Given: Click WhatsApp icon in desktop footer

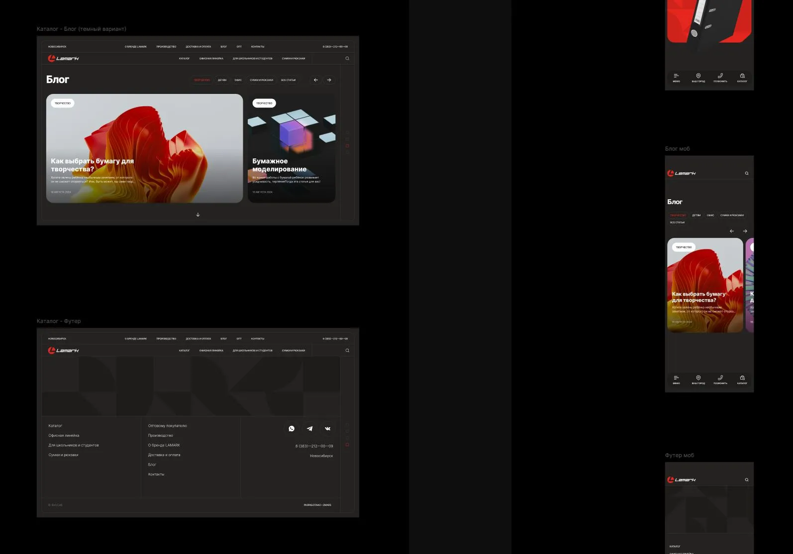Looking at the screenshot, I should click(x=292, y=428).
